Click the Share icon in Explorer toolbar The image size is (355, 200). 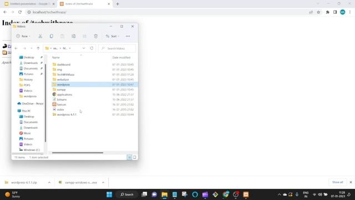tap(84, 36)
